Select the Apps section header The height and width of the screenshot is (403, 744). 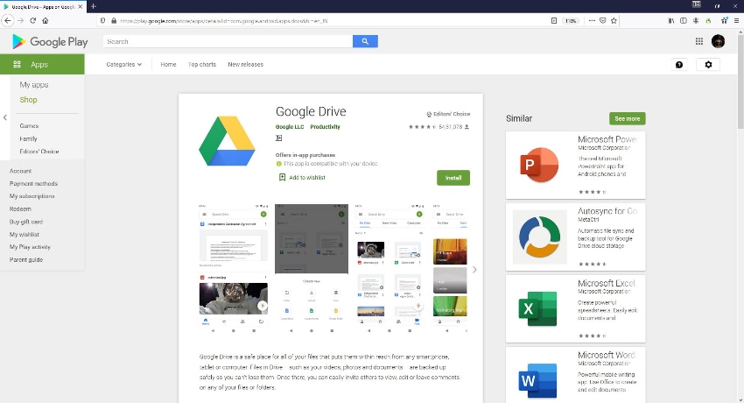click(x=42, y=64)
